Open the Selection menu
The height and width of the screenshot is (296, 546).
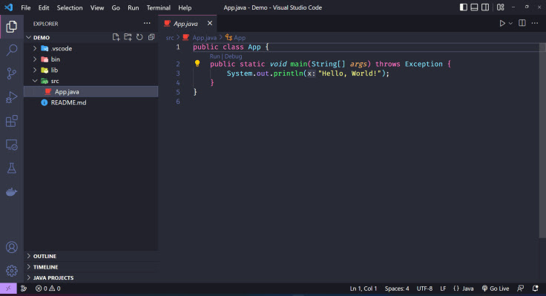coord(70,7)
